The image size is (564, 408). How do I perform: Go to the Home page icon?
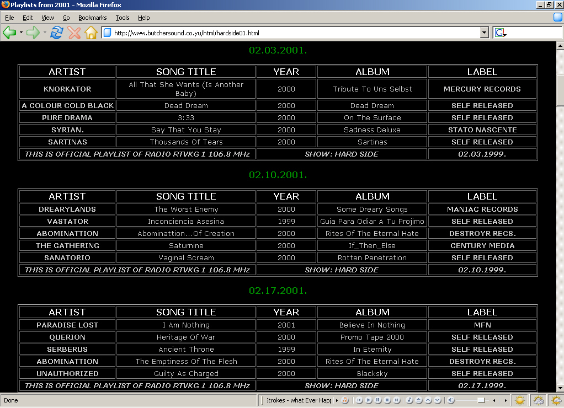[91, 33]
